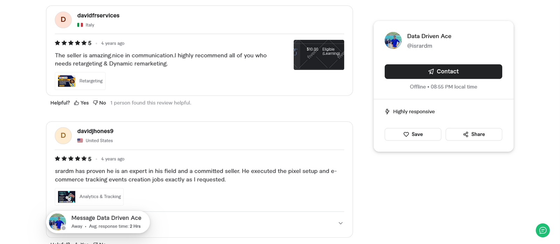Viewport: 560px width, 244px height.
Task: Click the thumbs-down icon under davidfrservices review
Action: (x=95, y=102)
